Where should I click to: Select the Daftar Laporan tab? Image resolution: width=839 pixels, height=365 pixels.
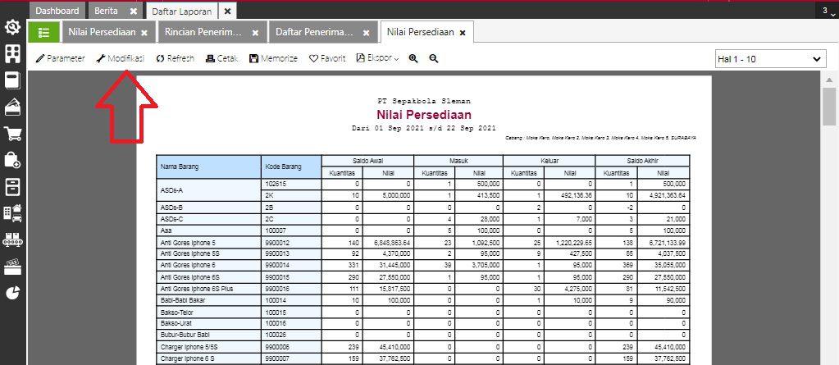pyautogui.click(x=181, y=11)
